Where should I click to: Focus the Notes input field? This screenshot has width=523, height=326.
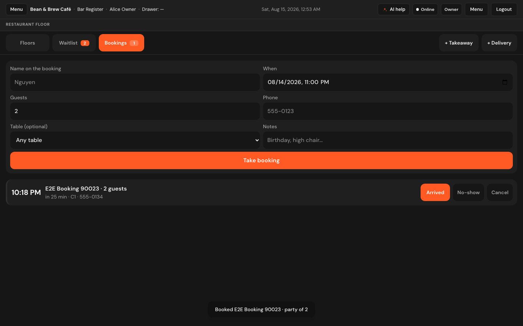[388, 140]
